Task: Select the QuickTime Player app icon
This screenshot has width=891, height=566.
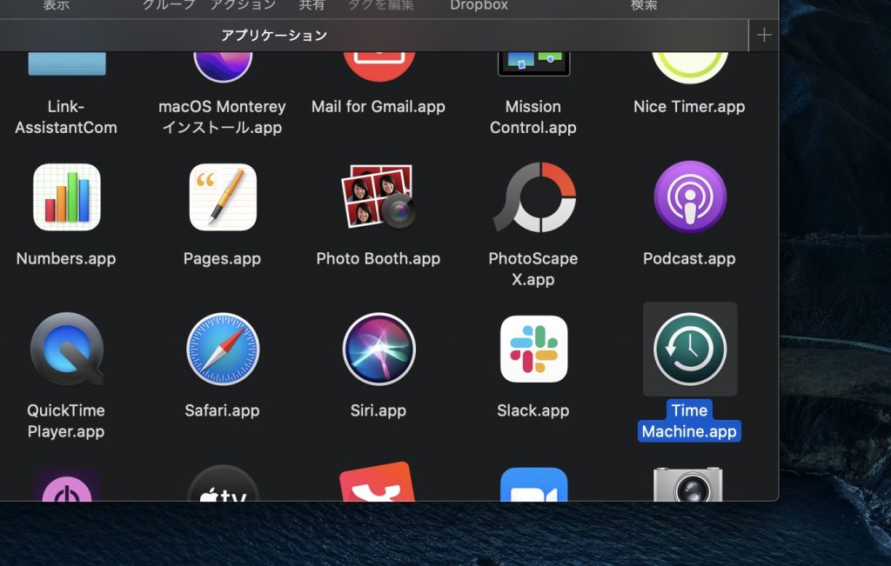Action: (67, 349)
